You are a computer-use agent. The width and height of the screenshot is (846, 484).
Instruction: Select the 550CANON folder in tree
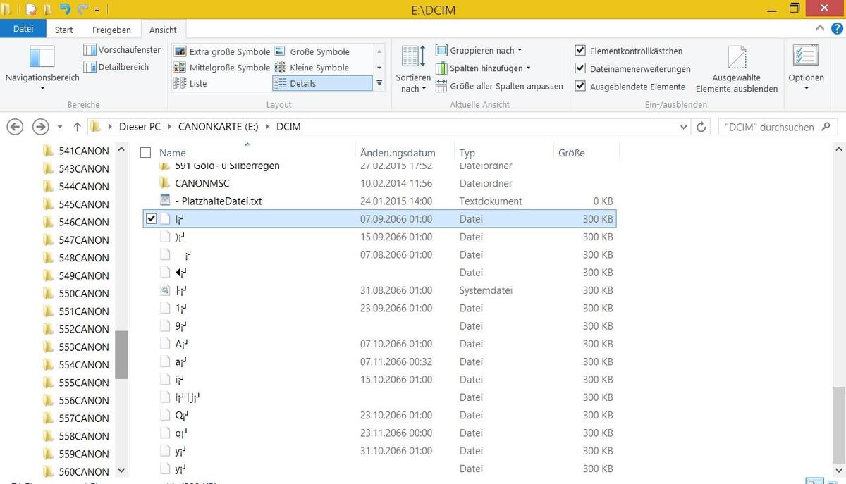click(76, 293)
